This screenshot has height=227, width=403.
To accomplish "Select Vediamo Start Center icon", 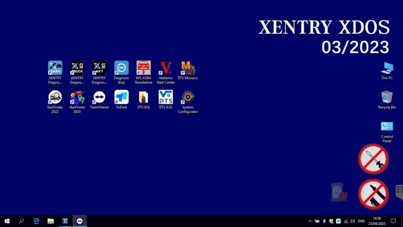I will [166, 68].
